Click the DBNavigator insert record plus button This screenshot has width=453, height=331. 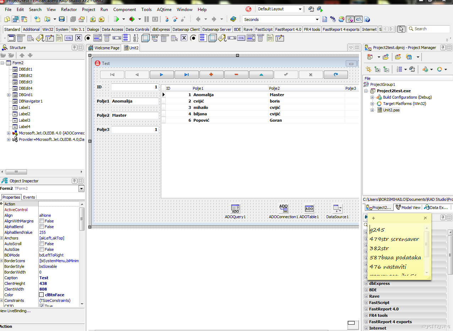(x=211, y=75)
